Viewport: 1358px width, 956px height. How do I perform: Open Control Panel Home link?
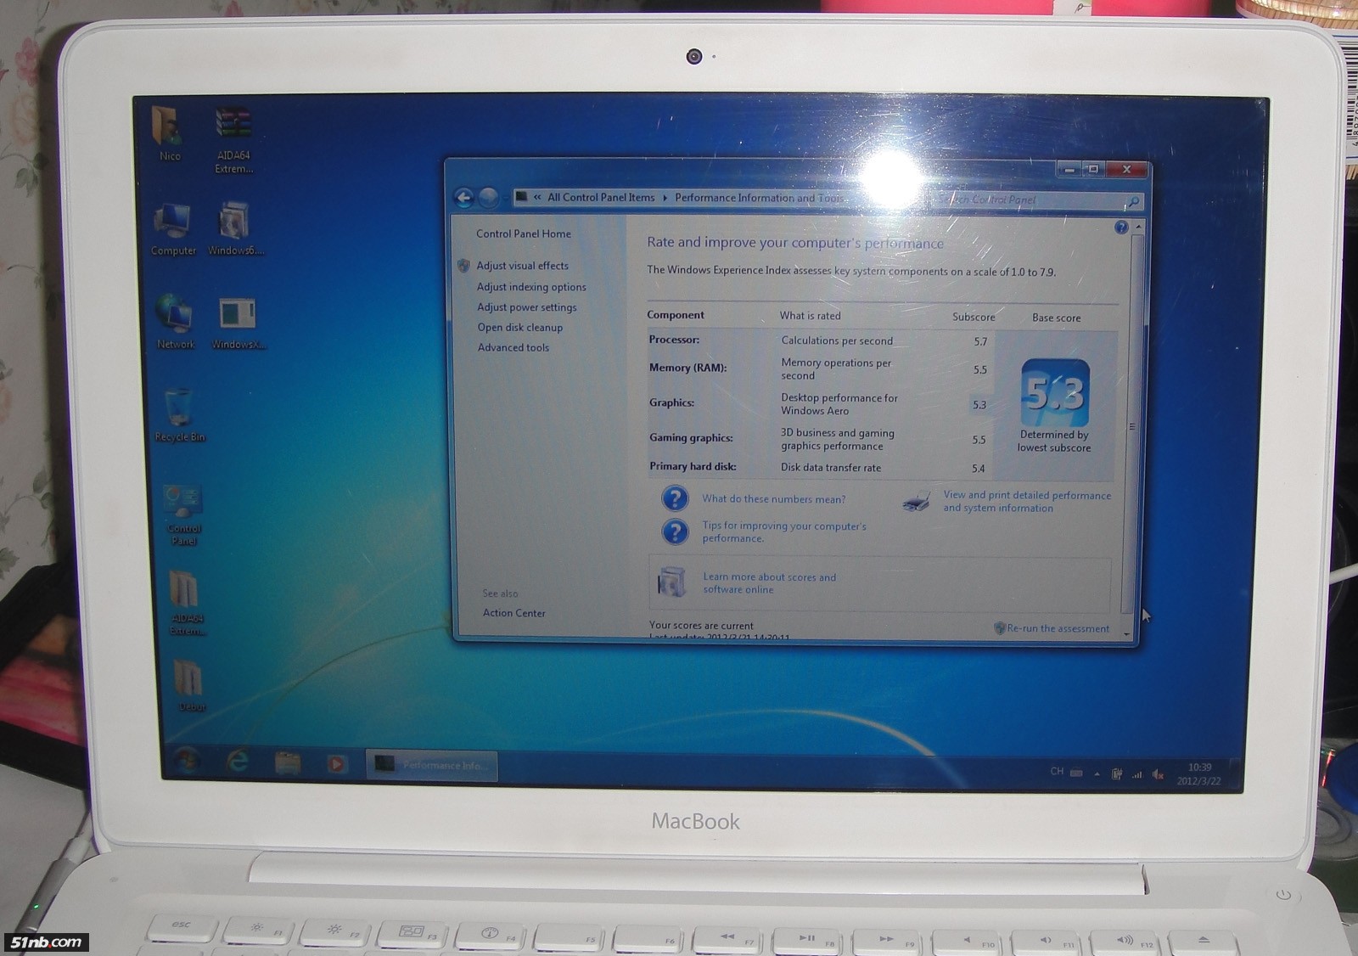pyautogui.click(x=523, y=233)
